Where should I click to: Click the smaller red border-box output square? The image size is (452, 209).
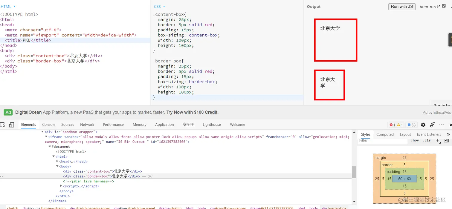click(329, 85)
